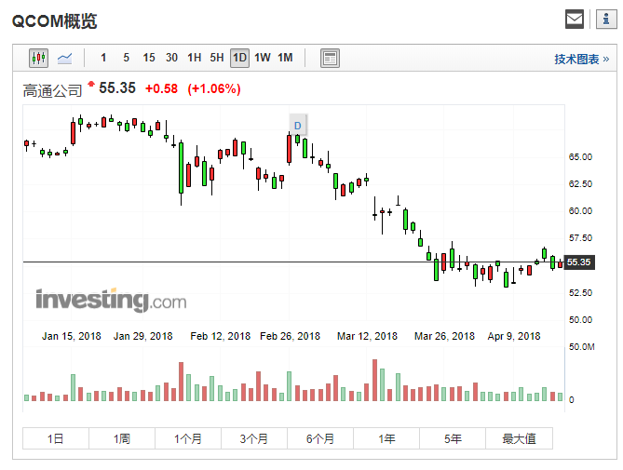Open the email alert envelope icon
The height and width of the screenshot is (470, 623).
coord(575,19)
